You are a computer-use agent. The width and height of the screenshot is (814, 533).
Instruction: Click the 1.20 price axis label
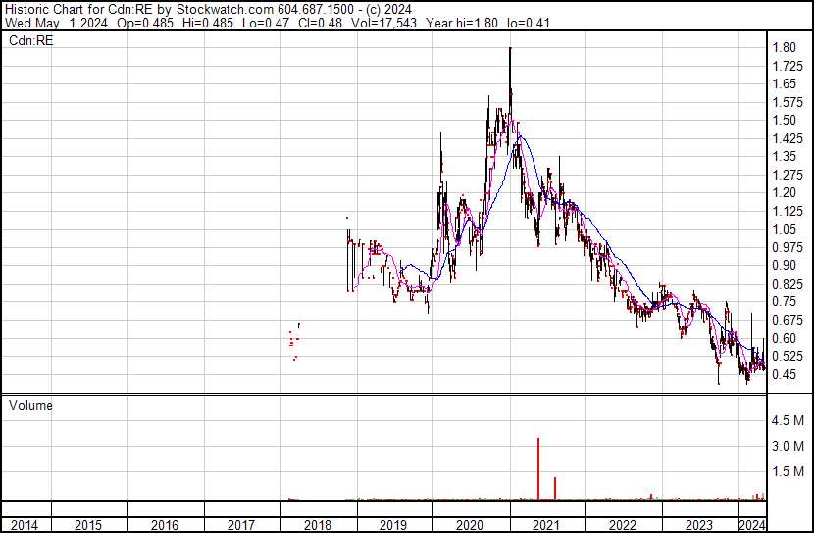pos(784,192)
